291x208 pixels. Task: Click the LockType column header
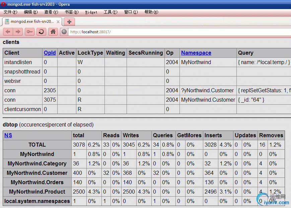point(90,53)
